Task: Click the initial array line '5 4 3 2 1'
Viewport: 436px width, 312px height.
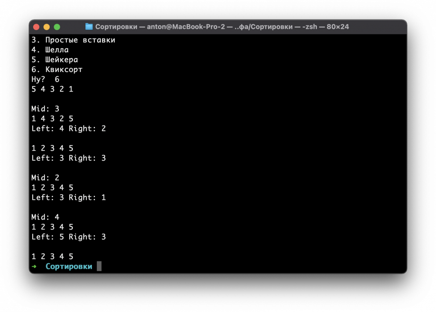Action: [x=52, y=89]
